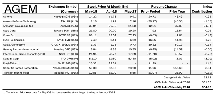Select the Change in Index Value 22.72
Screen dimensions: 216x96
208,77
